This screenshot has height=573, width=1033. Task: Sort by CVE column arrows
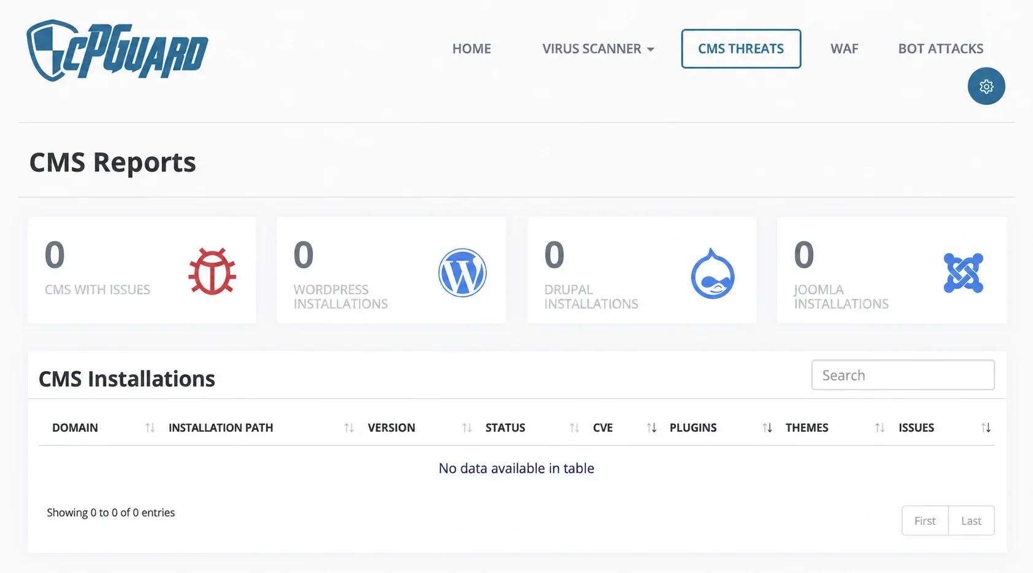coord(651,428)
